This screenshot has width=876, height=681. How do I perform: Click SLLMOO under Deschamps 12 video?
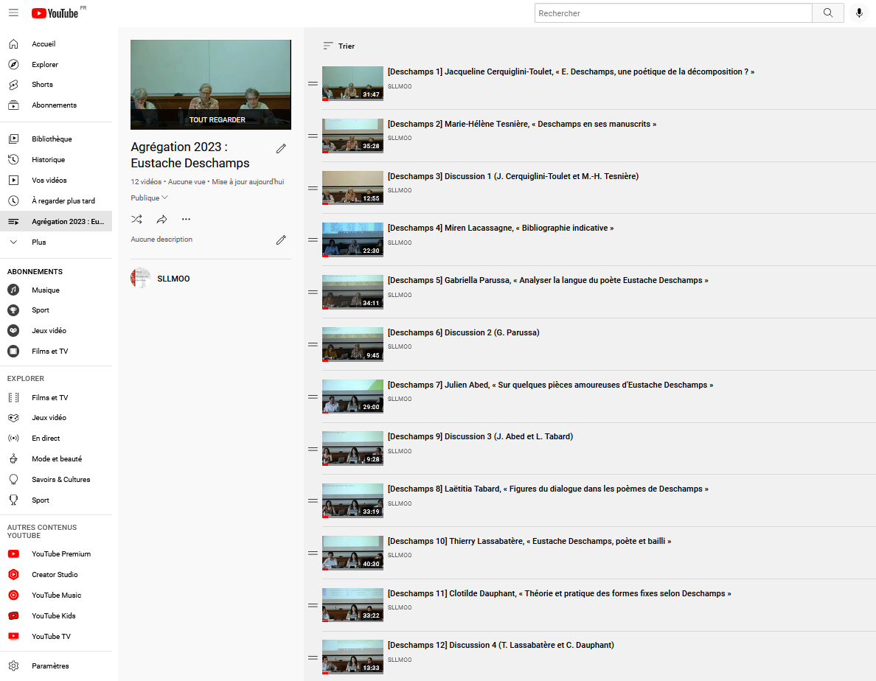[x=400, y=660]
